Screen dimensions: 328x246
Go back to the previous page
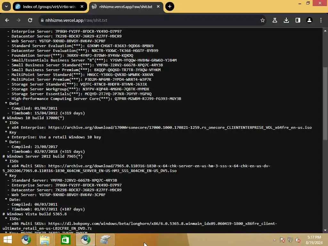click(x=7, y=20)
